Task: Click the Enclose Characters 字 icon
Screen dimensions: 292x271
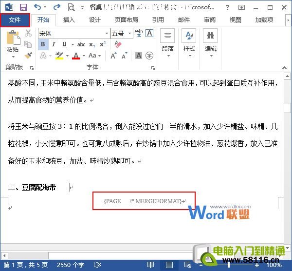Action: tap(149, 56)
